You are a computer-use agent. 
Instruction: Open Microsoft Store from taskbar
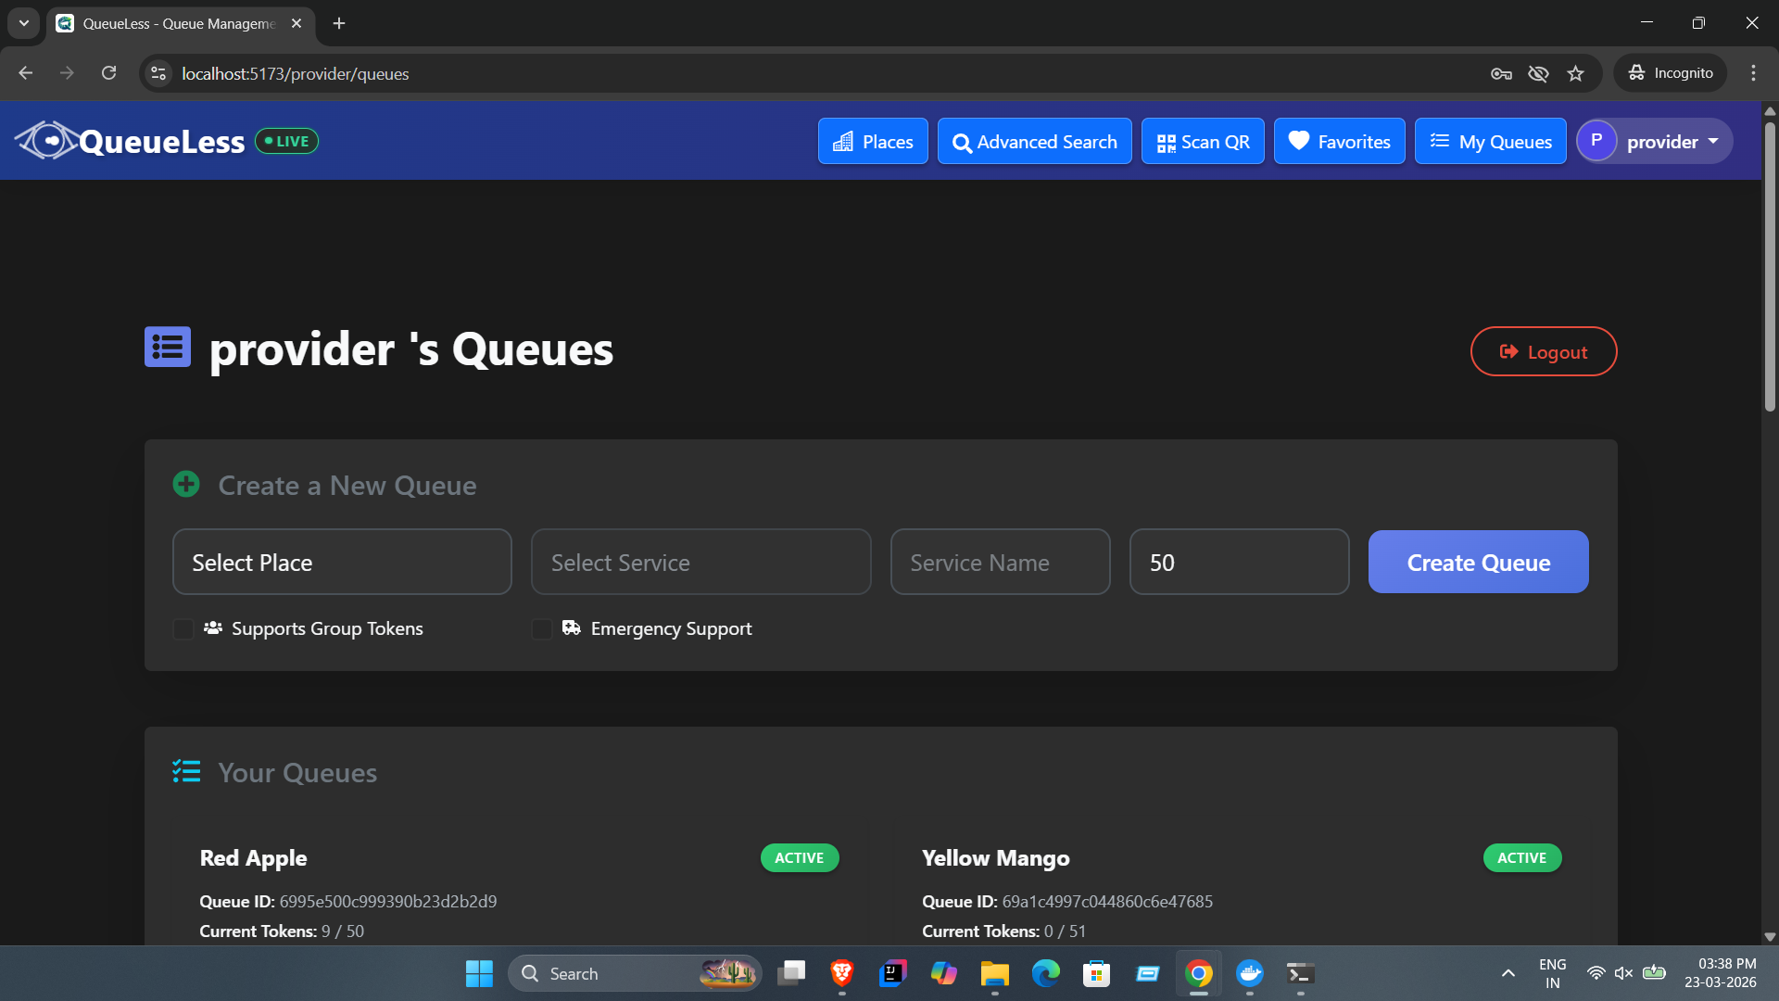point(1096,973)
